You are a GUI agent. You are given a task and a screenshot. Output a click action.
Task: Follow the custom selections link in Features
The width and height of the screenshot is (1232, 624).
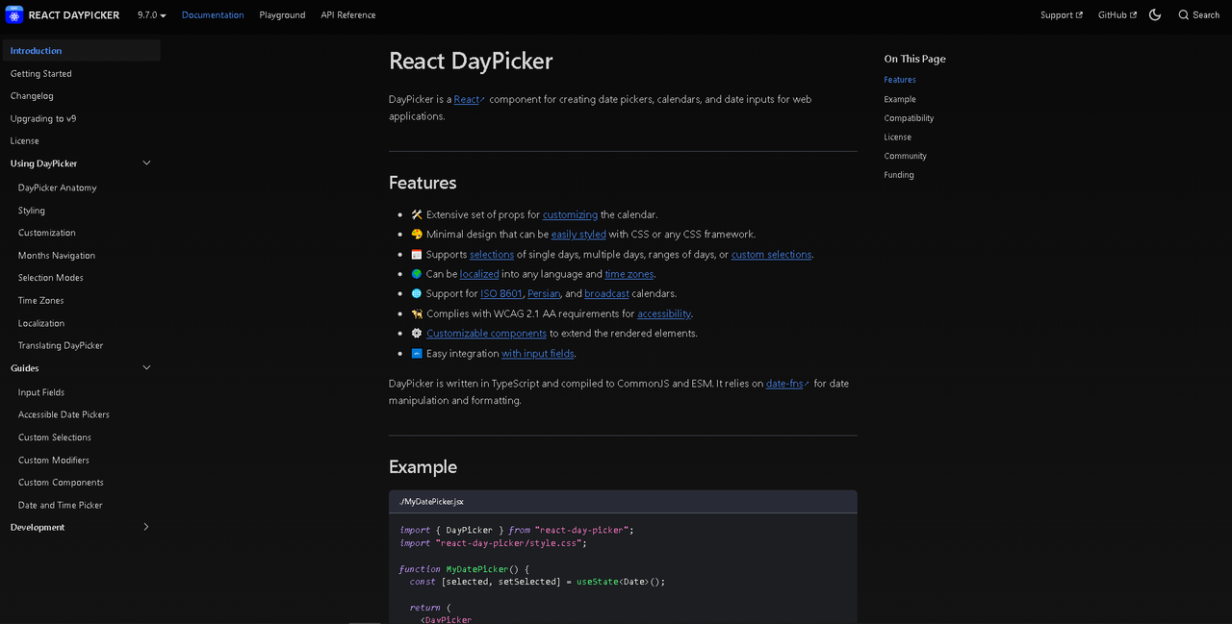772,255
